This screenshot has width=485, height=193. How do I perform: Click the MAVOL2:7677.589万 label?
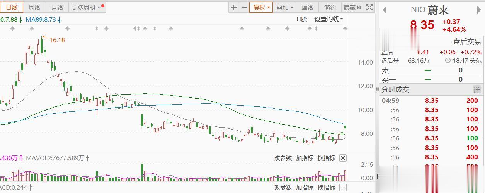pyautogui.click(x=58, y=158)
